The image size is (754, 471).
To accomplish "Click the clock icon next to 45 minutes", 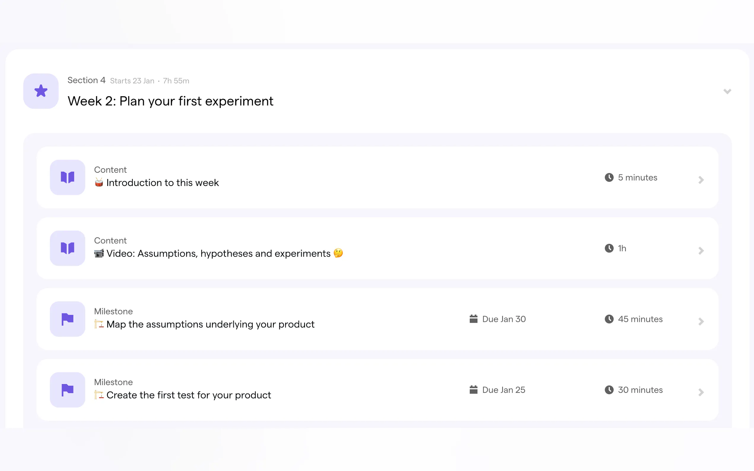I will pyautogui.click(x=609, y=319).
